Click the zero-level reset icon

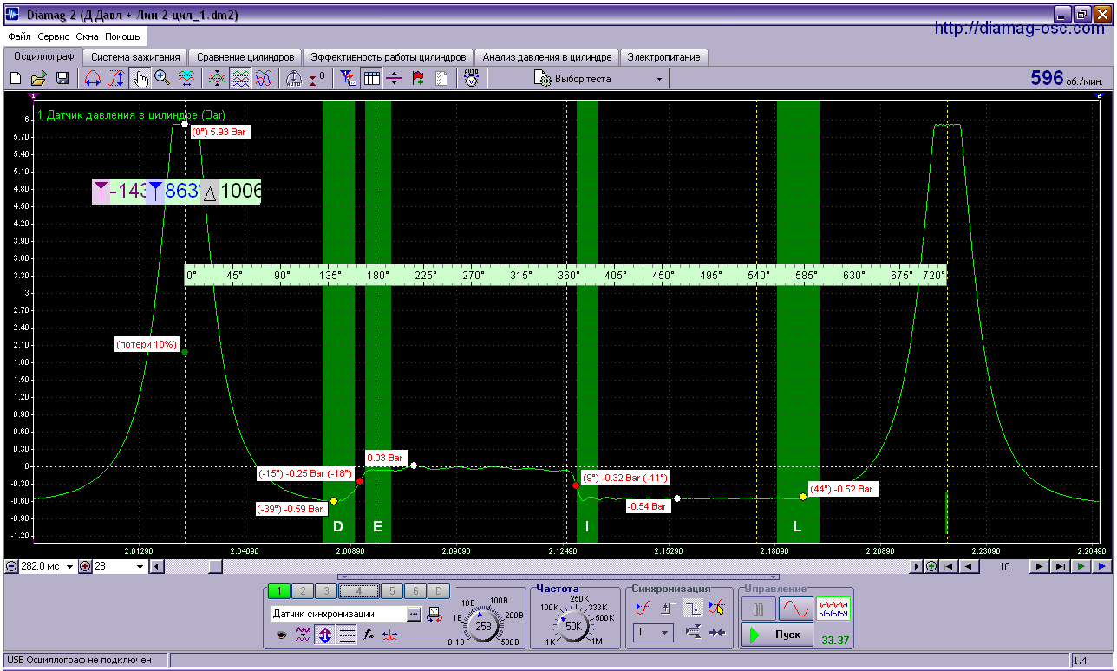pos(317,79)
